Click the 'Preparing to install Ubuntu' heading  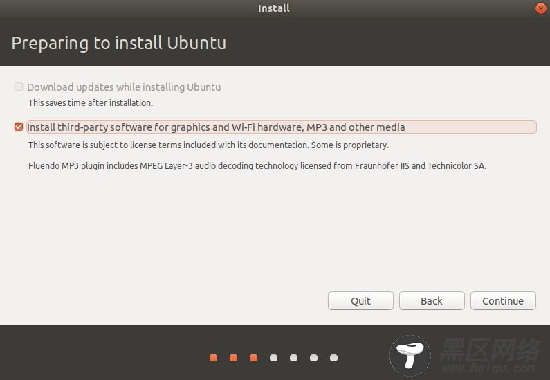click(x=118, y=43)
